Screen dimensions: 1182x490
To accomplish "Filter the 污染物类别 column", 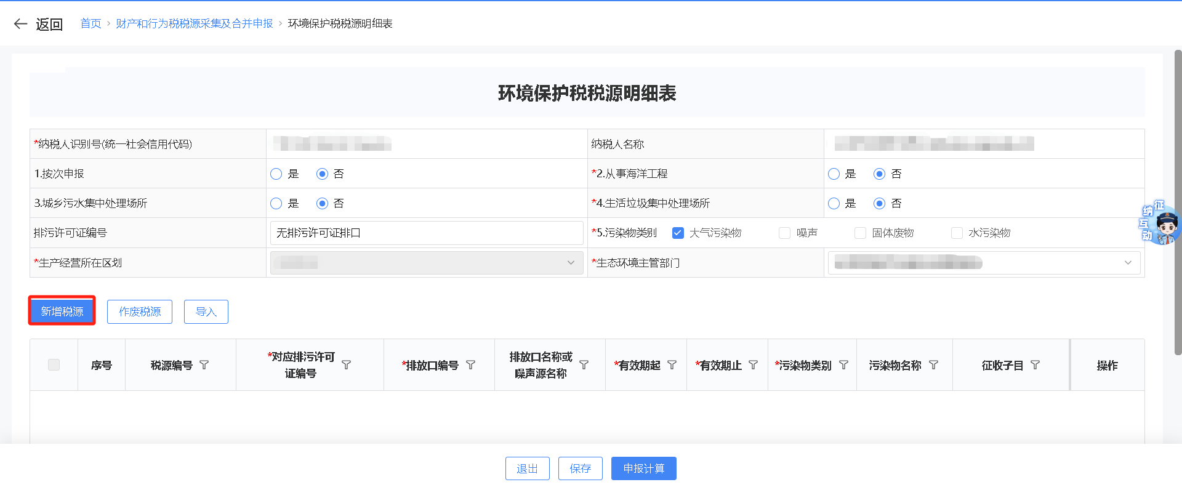I will click(844, 365).
